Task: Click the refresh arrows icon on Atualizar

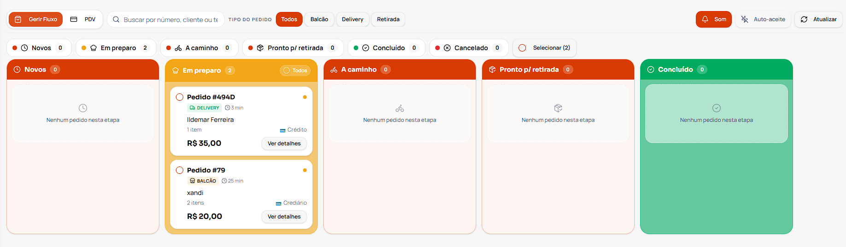Action: coord(804,19)
